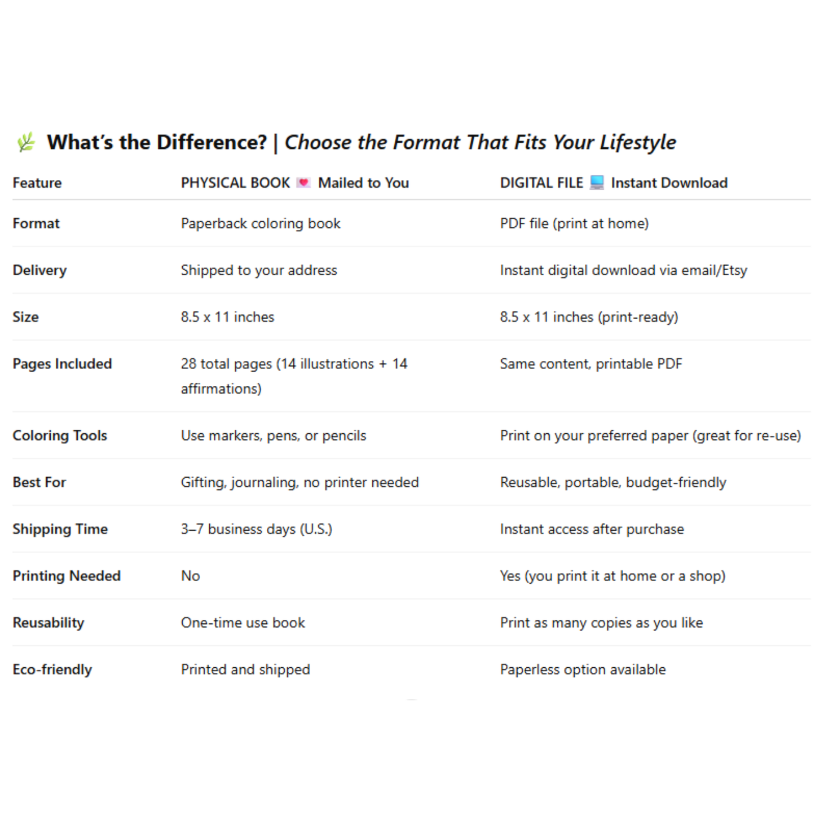Click the 'Printing Needed' row label
815x815 pixels.
click(67, 576)
